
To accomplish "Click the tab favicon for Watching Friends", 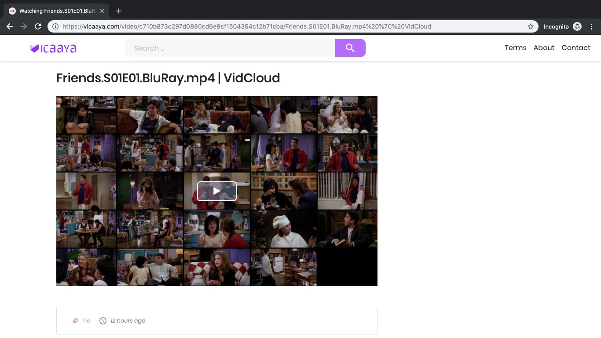I will coord(12,11).
